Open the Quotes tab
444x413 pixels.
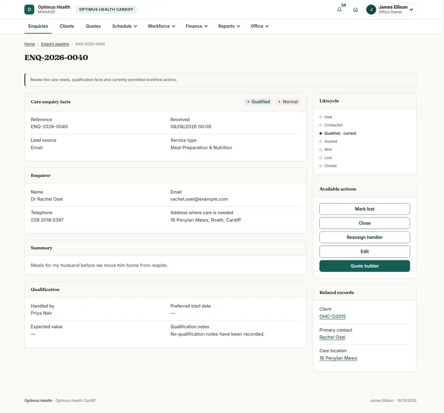tap(93, 26)
